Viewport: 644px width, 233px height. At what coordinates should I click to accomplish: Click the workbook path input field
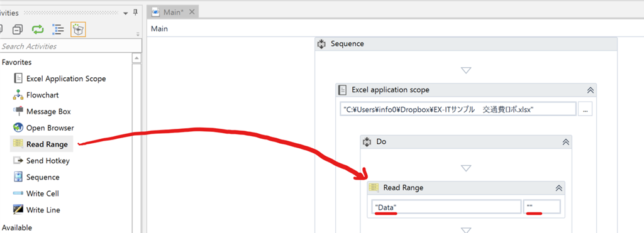[x=458, y=109]
